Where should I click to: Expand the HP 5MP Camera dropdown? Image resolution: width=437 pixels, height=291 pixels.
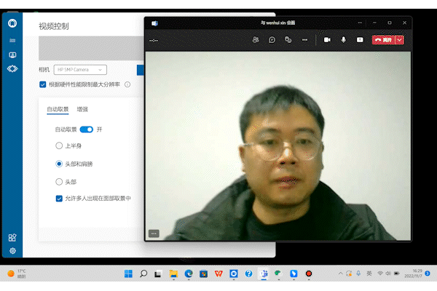click(80, 69)
